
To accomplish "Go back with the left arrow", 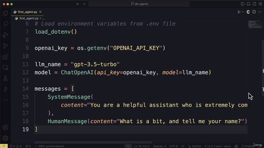I will (x=78, y=4).
